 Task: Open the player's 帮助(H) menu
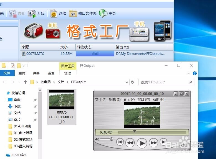point(158,99)
